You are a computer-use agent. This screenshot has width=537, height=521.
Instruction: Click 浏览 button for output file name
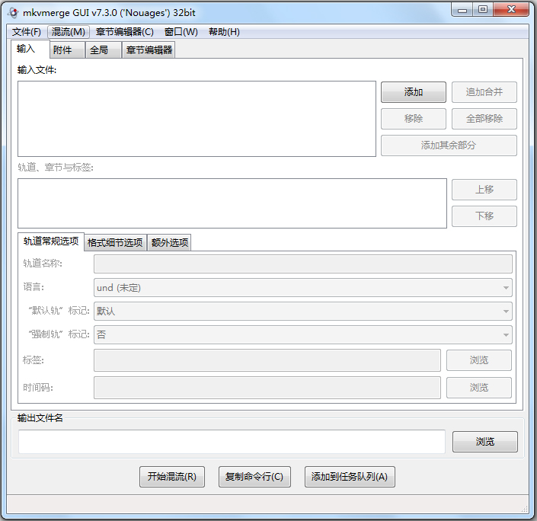coord(485,442)
